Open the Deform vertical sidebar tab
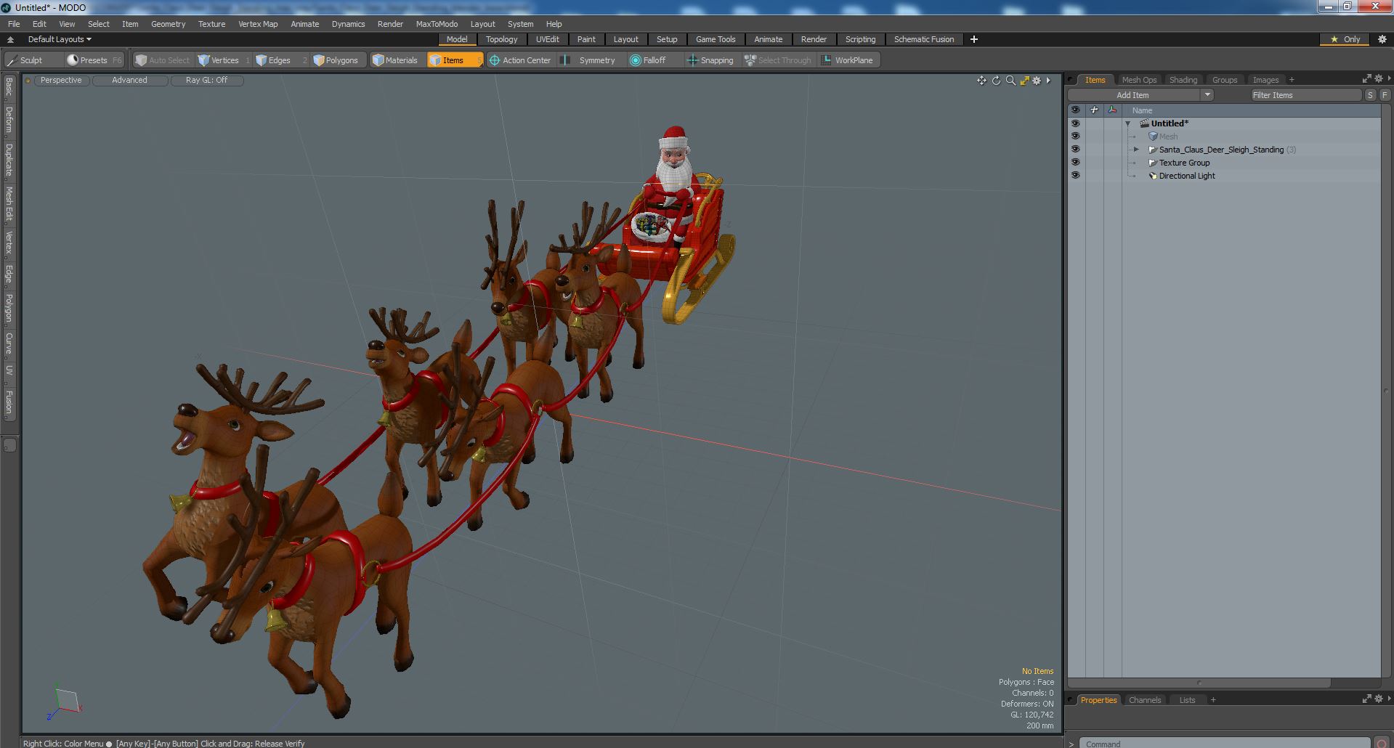 click(x=9, y=119)
